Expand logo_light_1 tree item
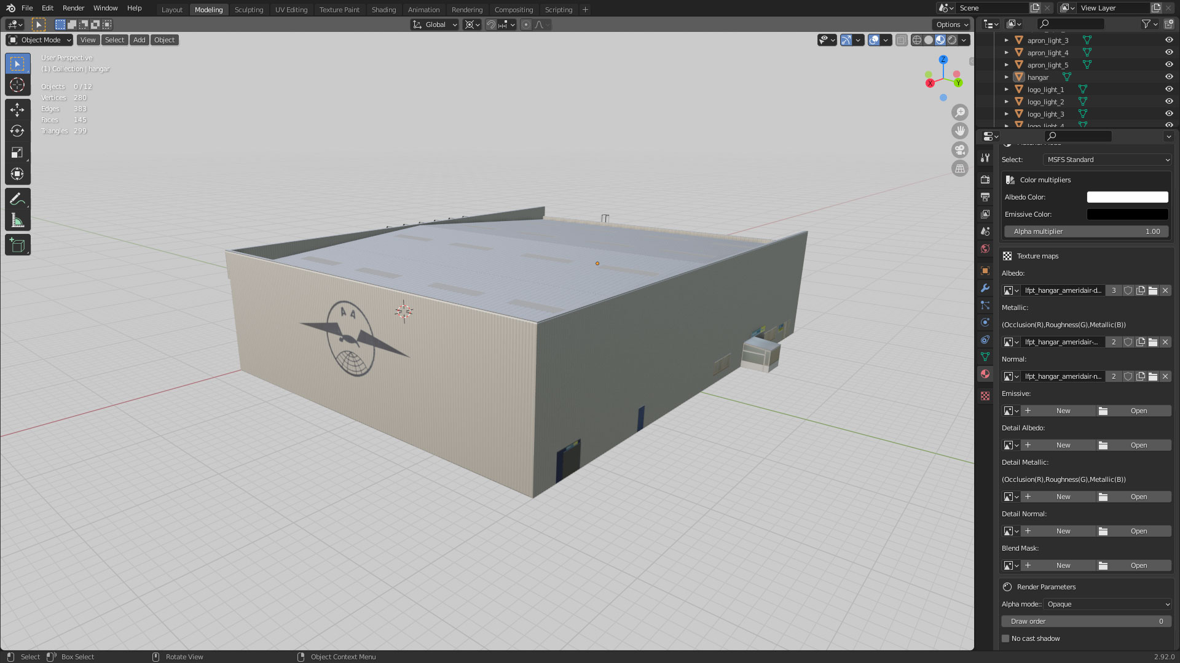Image resolution: width=1180 pixels, height=663 pixels. point(1006,90)
